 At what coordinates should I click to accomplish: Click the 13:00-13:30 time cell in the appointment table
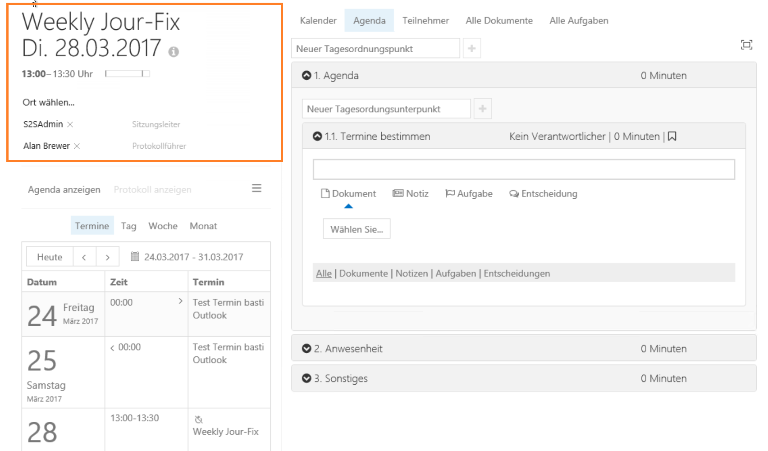click(x=135, y=418)
